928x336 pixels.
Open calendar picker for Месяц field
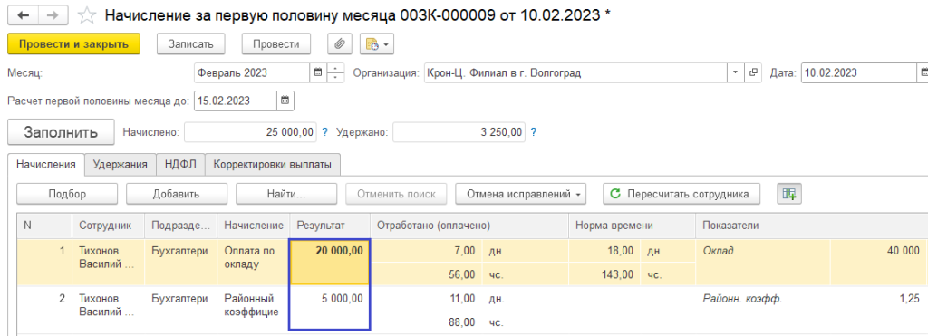(x=318, y=72)
